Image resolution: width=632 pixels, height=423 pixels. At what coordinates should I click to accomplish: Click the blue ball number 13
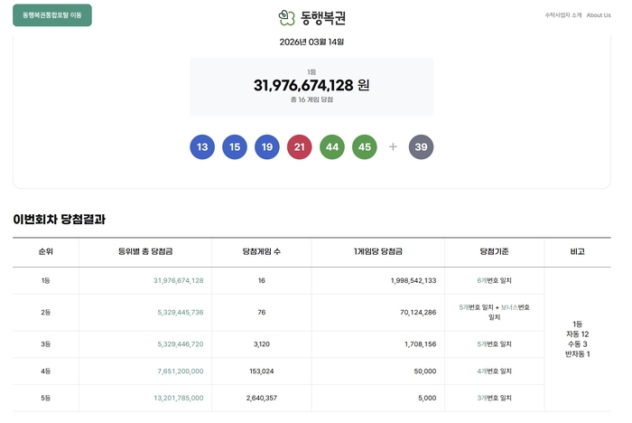[202, 147]
